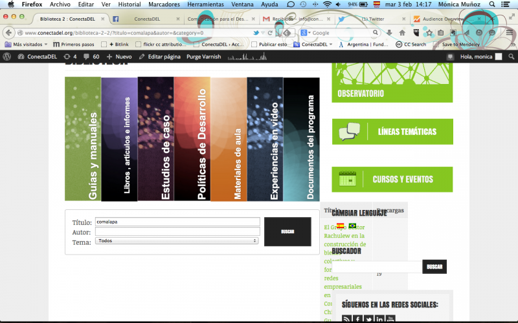The height and width of the screenshot is (323, 518).
Task: Click Purge Varnish in admin bar
Action: (x=203, y=57)
